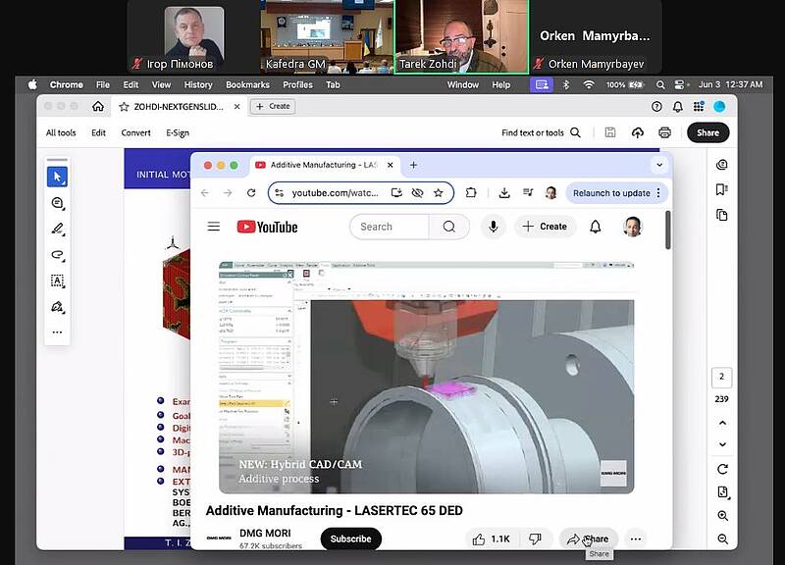
Task: Choose the comment tool in Acrobat sidebar
Action: 57,203
